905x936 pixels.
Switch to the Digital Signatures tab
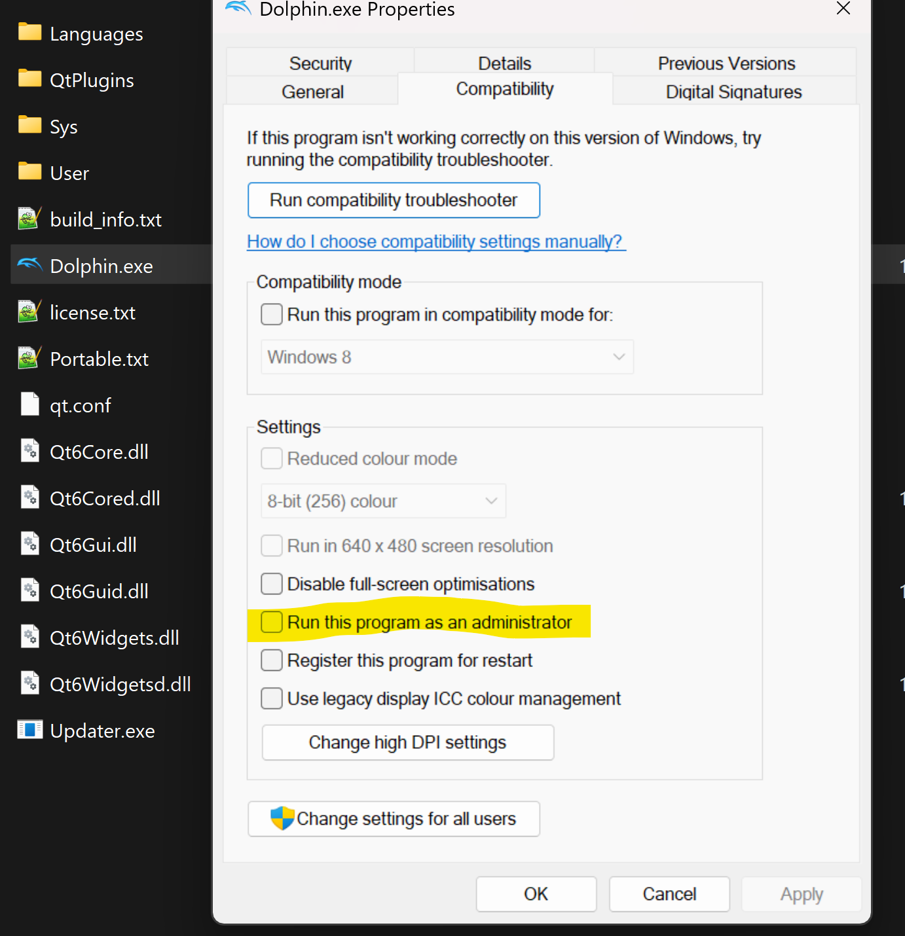734,91
